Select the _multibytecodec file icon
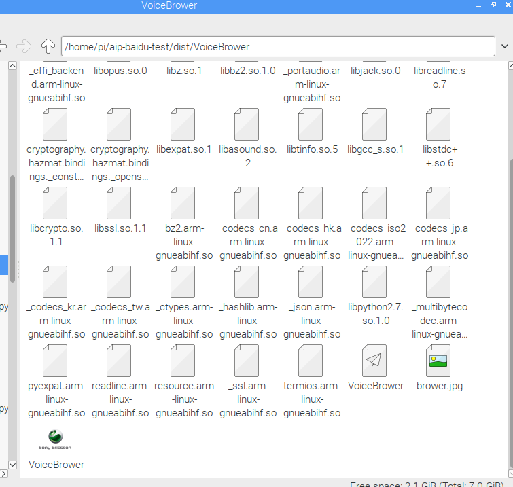 438,283
